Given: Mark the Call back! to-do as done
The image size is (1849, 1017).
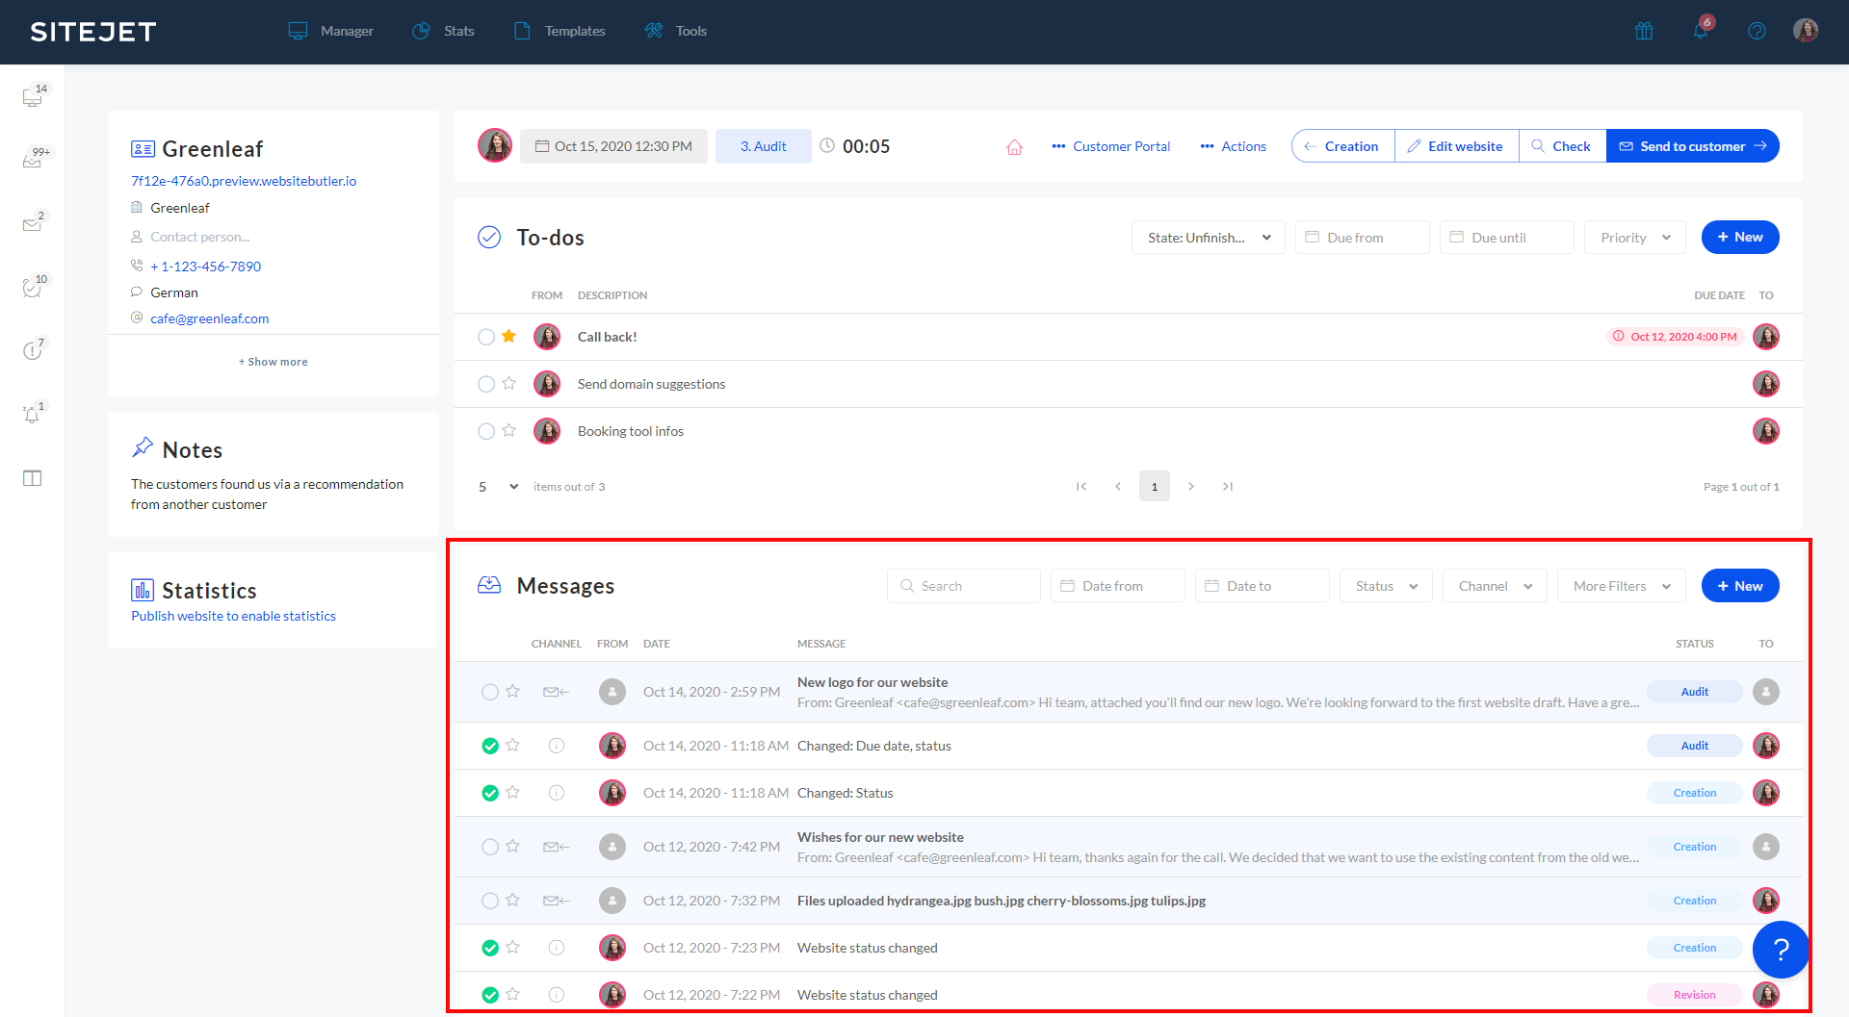Looking at the screenshot, I should click(486, 337).
